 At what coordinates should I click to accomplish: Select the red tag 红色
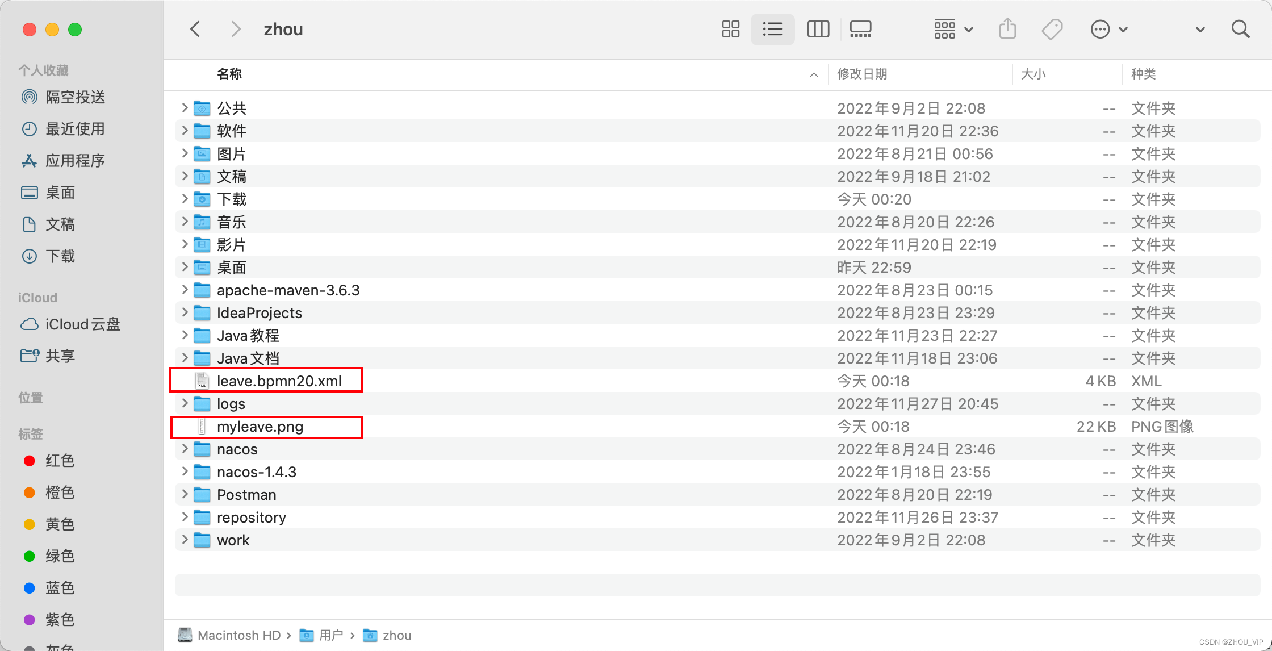(x=60, y=461)
